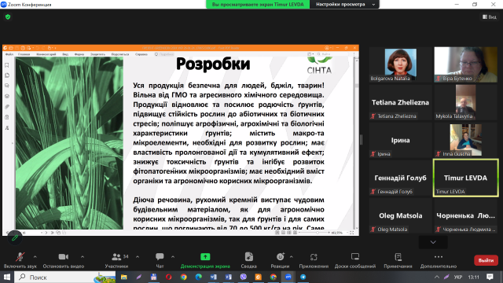Click Windows Start button
The image size is (503, 283).
pos(7,277)
